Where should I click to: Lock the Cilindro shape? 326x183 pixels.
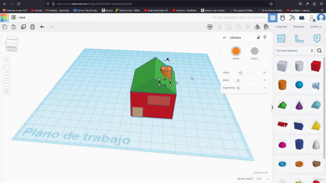coord(258,37)
